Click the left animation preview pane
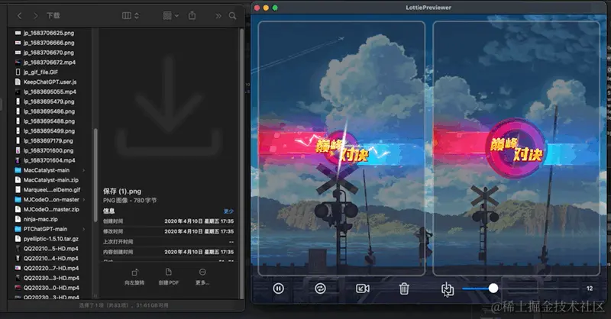Image resolution: width=611 pixels, height=319 pixels. coord(341,148)
